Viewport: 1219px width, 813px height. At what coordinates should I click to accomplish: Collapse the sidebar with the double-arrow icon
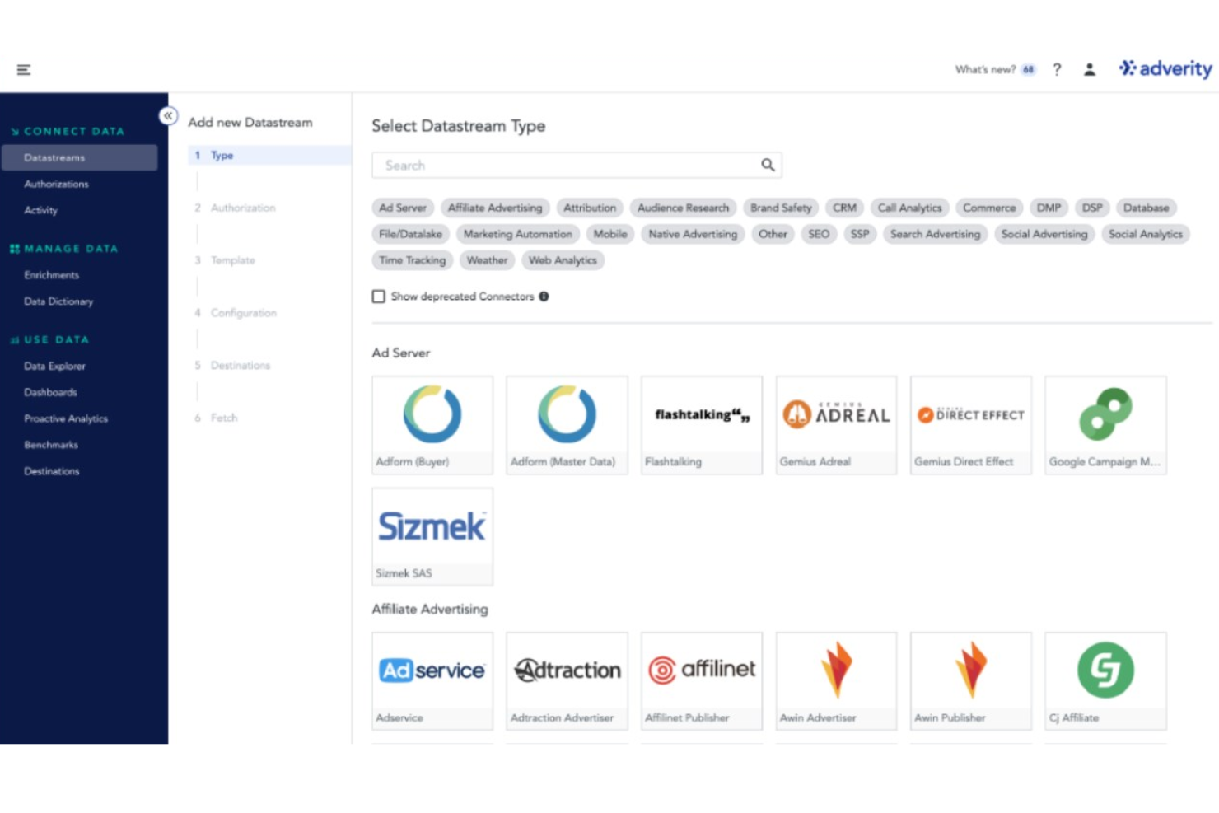(x=168, y=116)
